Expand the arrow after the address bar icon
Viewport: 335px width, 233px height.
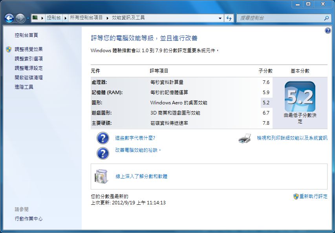pos(42,18)
